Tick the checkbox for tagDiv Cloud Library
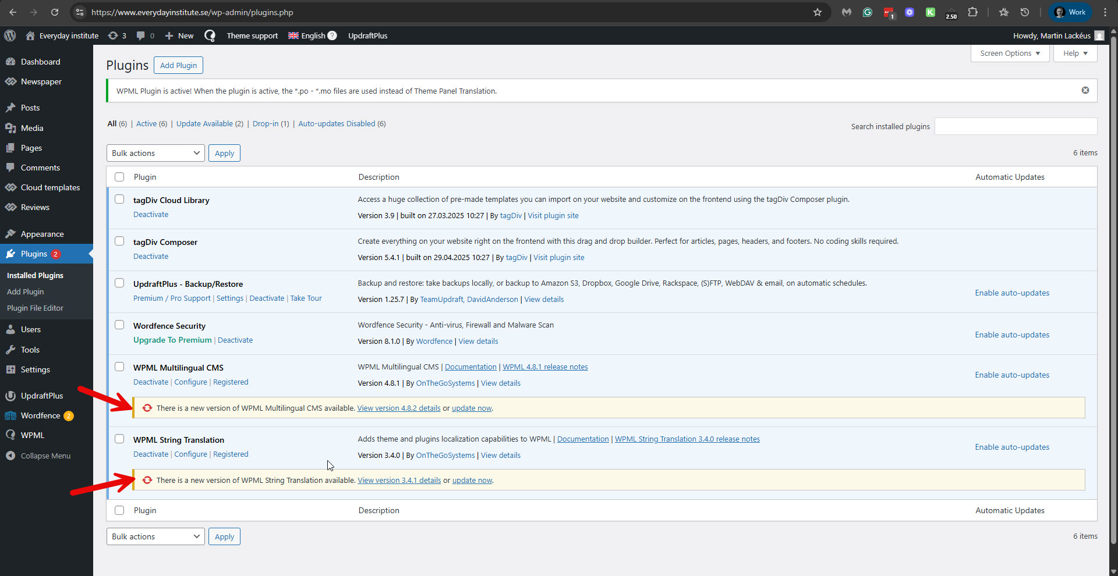The height and width of the screenshot is (576, 1118). click(x=119, y=199)
